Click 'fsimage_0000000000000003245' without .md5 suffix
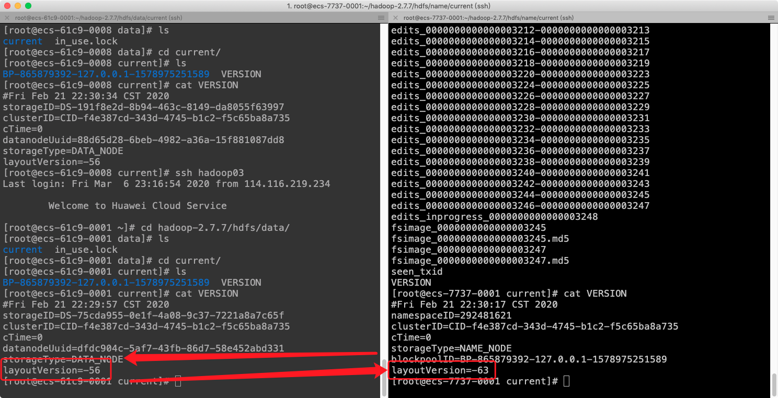Image resolution: width=778 pixels, height=398 pixels. [468, 228]
